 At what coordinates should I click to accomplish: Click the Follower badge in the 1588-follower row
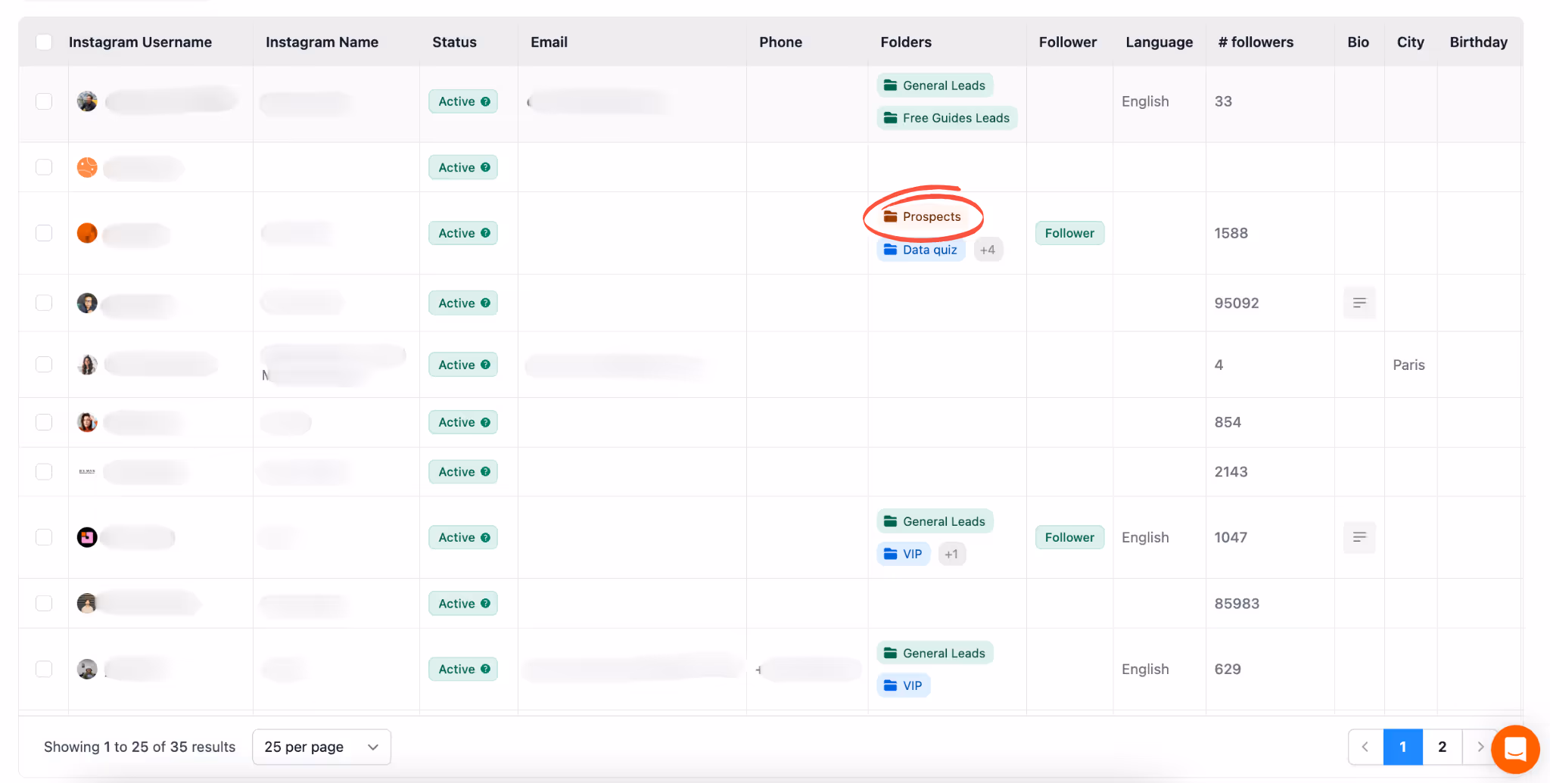1069,233
